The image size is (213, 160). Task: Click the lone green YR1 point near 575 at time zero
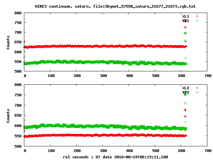point(24,57)
